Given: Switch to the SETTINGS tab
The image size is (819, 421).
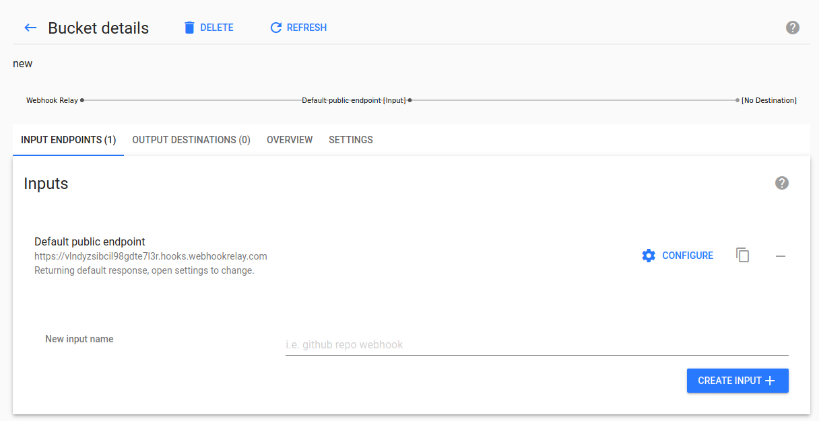Looking at the screenshot, I should (x=350, y=140).
